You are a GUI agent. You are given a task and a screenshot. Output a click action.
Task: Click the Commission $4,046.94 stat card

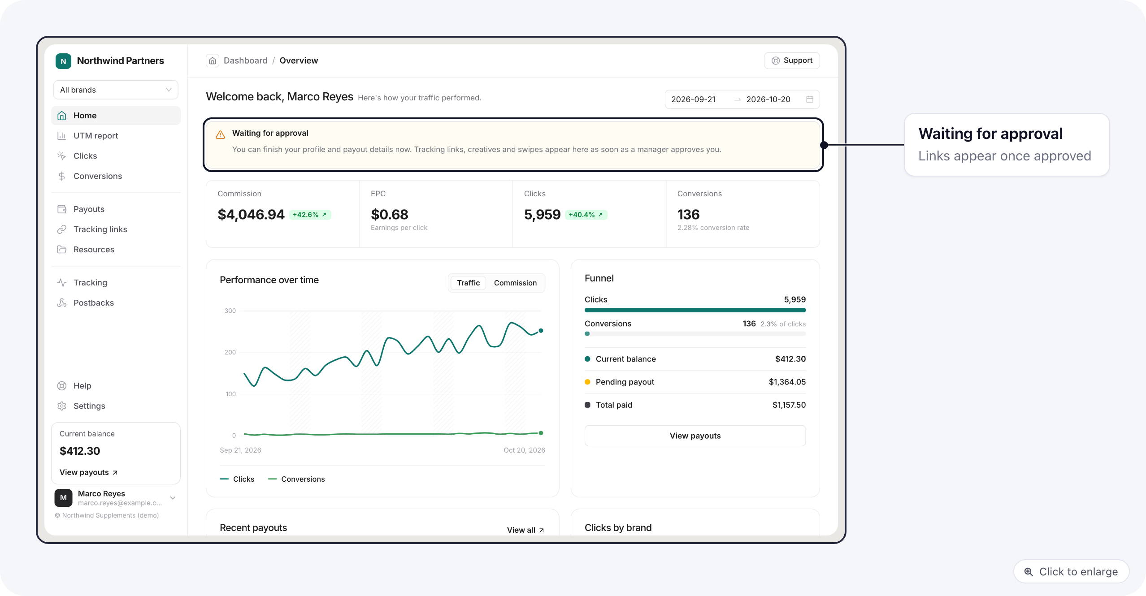(282, 214)
